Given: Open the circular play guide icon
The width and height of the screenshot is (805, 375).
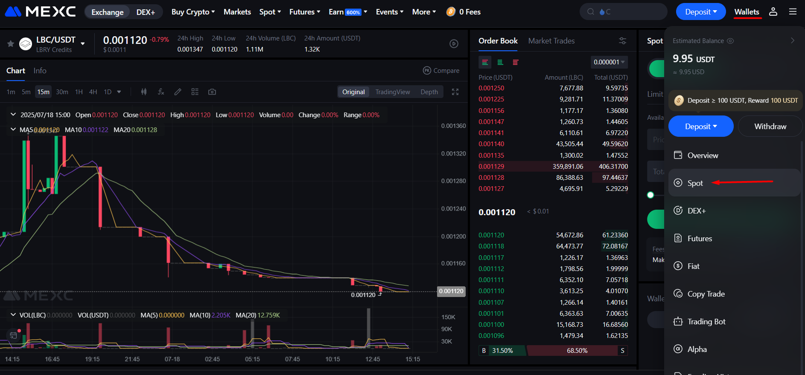Looking at the screenshot, I should [454, 43].
